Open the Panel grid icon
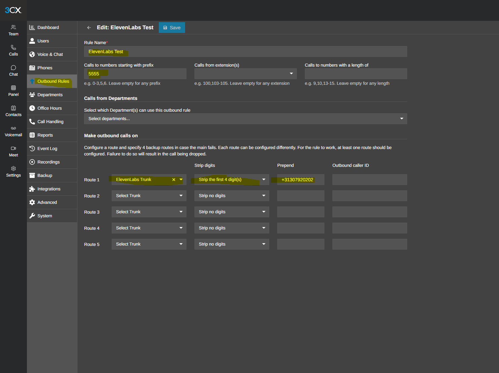This screenshot has height=373, width=499. [13, 88]
